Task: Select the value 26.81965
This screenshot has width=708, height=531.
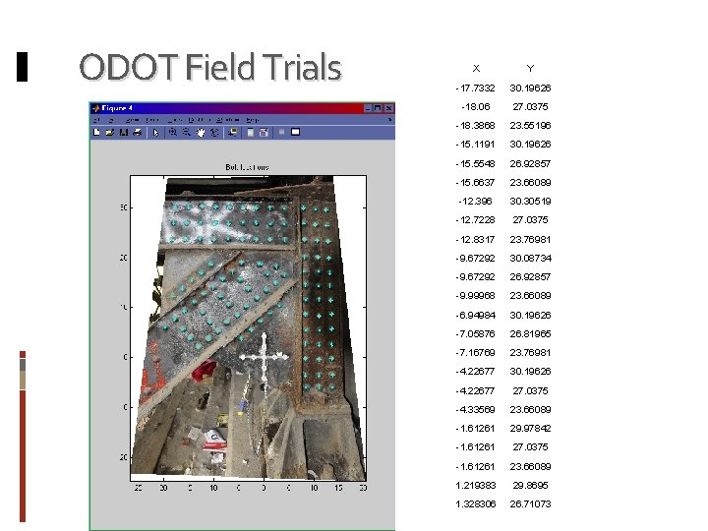Action: tap(530, 334)
